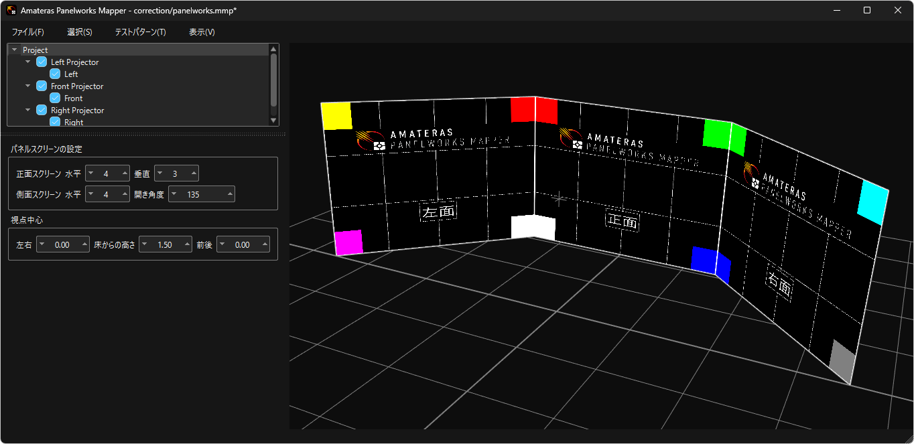
Task: Click the yellow corner square on left screen
Action: tap(336, 116)
